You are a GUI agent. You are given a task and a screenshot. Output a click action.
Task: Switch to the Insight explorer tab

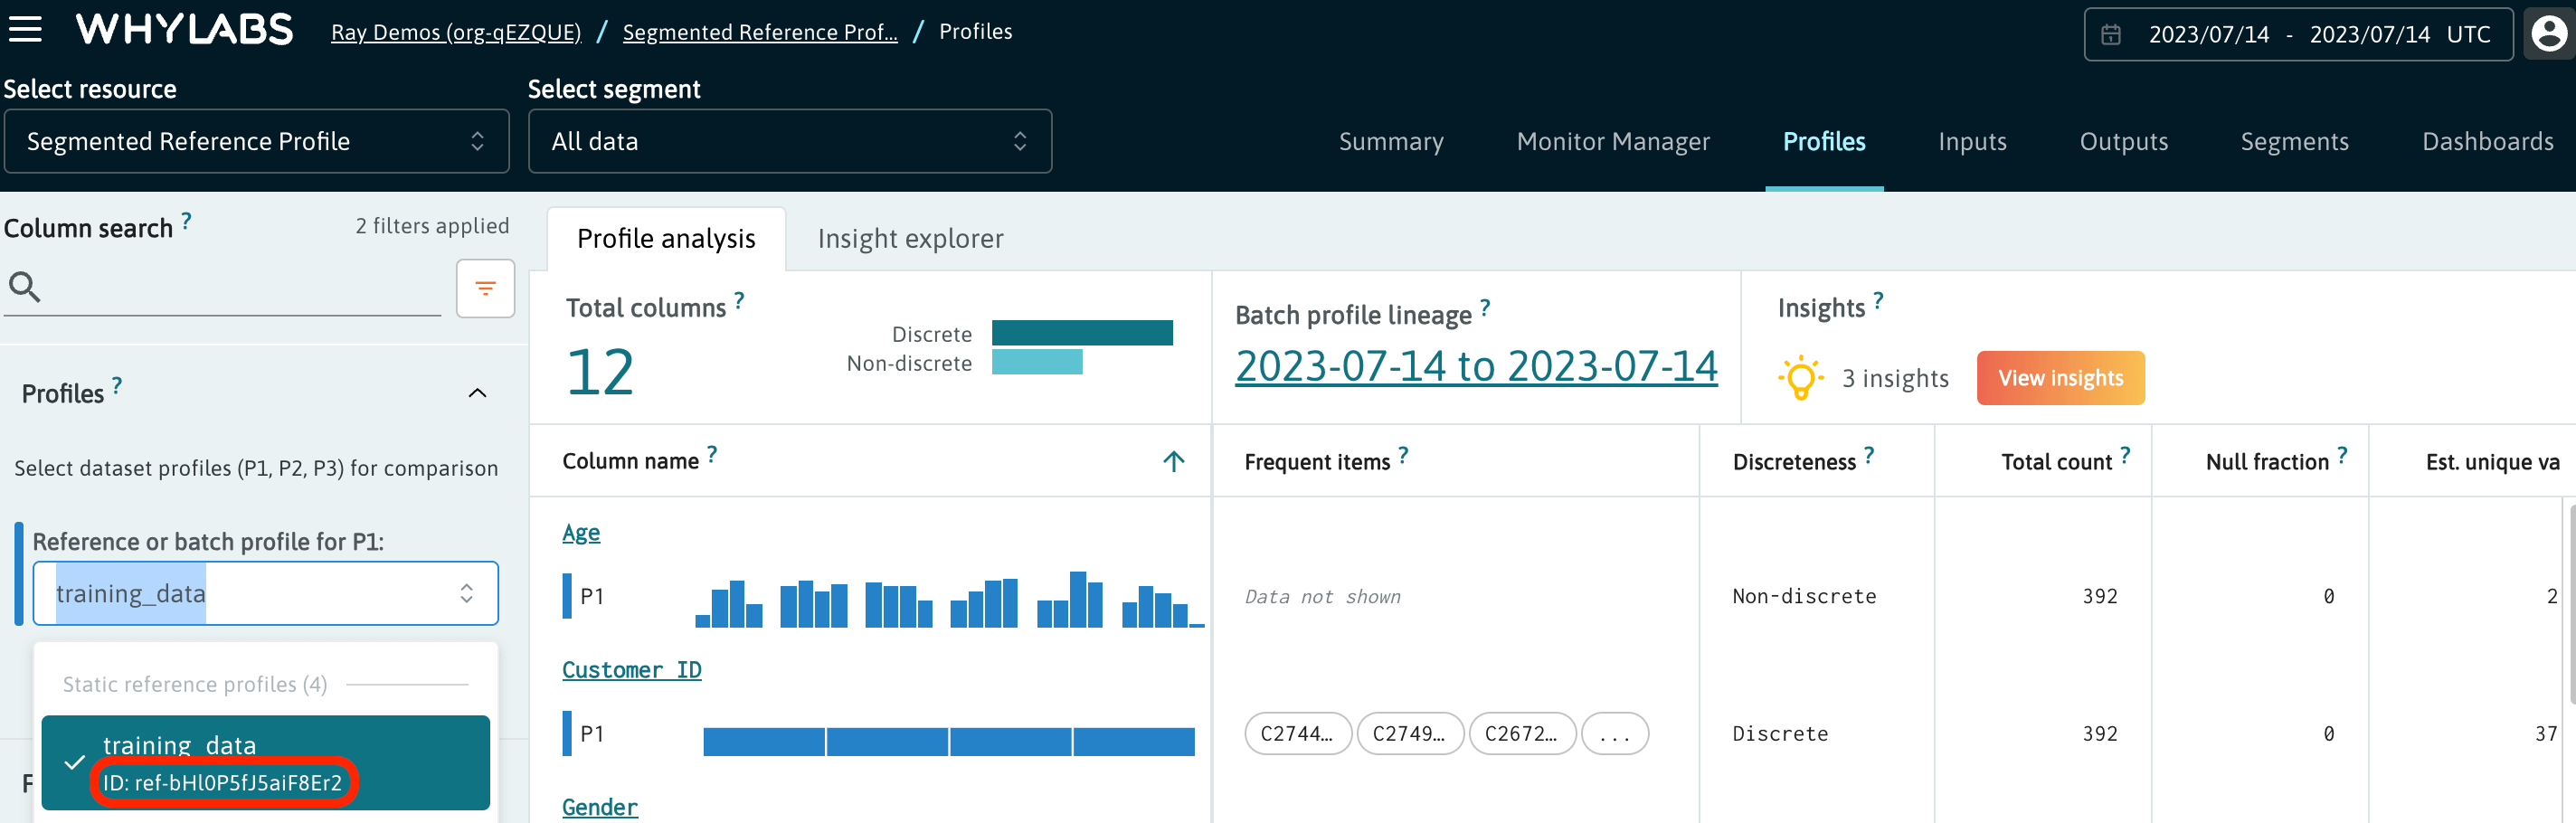910,238
